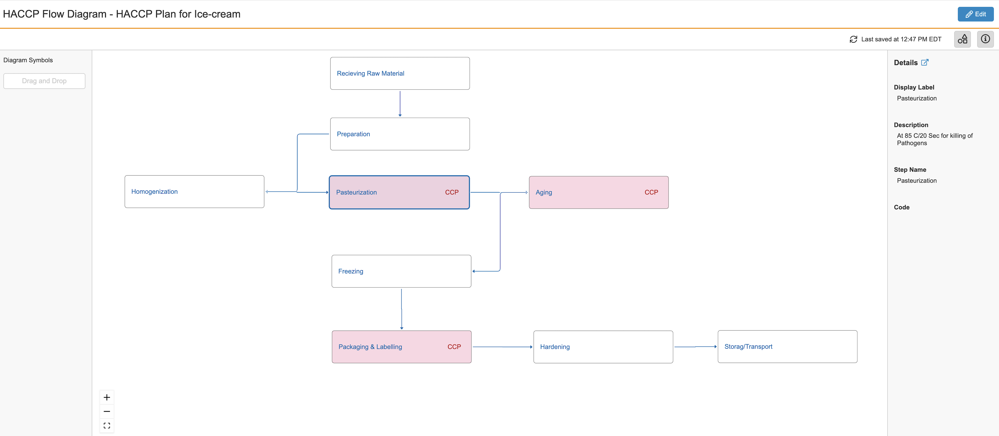
Task: Zoom out of the diagram canvas
Action: (107, 411)
